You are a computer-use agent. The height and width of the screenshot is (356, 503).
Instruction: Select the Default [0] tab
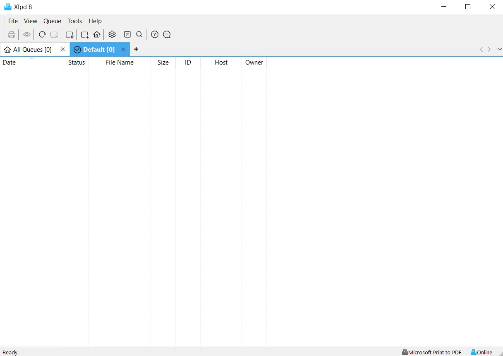[x=99, y=49]
